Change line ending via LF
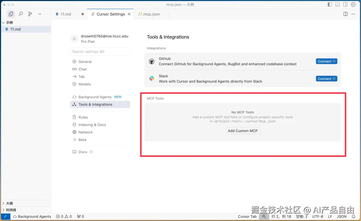 pos(330,217)
